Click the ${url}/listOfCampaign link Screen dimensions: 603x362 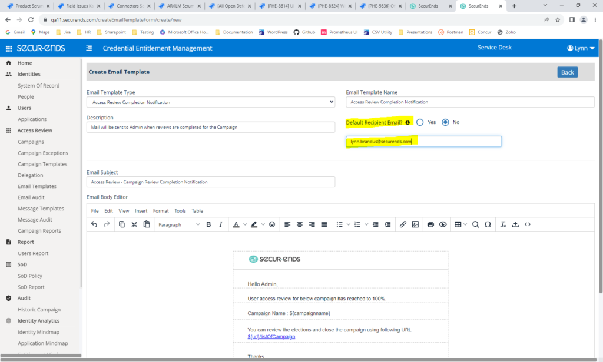pyautogui.click(x=271, y=337)
